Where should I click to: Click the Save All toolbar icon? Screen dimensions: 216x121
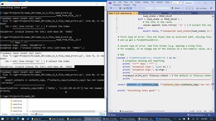[x=131, y=8]
